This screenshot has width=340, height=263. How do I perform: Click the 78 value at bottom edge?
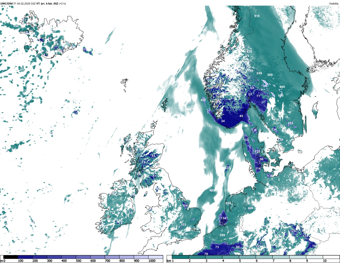[206, 254]
